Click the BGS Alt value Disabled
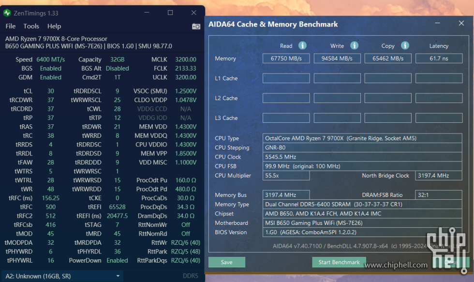 click(117, 69)
